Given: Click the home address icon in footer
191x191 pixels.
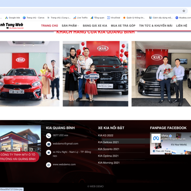Looking at the screenshot, I should click(49, 152).
